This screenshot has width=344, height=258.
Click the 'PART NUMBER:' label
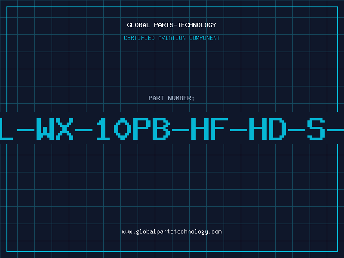[172, 98]
